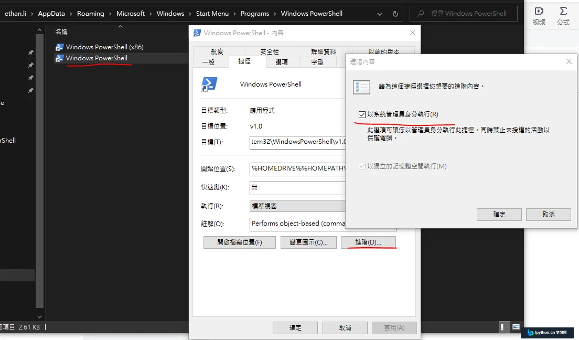Select Windows PowerShell (x86) file in Explorer
The width and height of the screenshot is (579, 340).
[104, 47]
